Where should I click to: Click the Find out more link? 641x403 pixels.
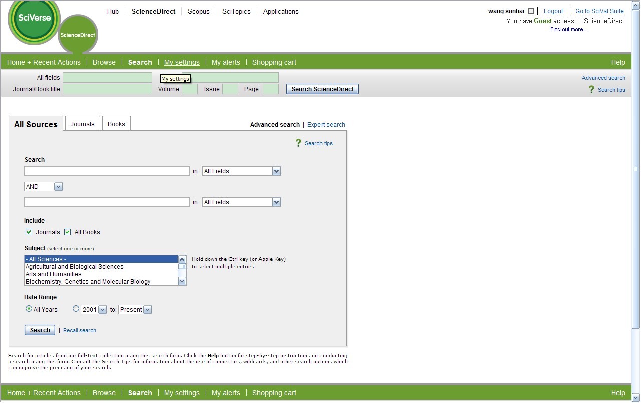[569, 29]
